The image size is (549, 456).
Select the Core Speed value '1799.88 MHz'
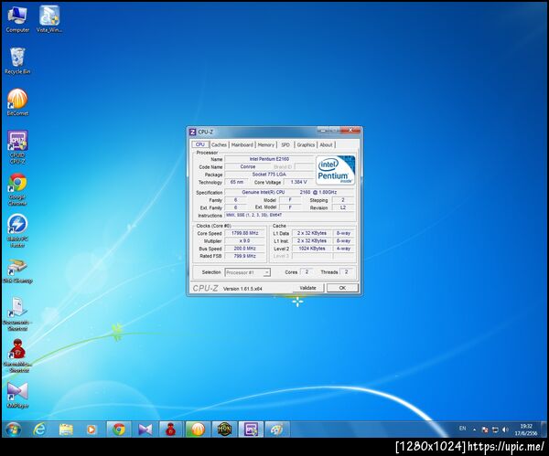(x=244, y=233)
